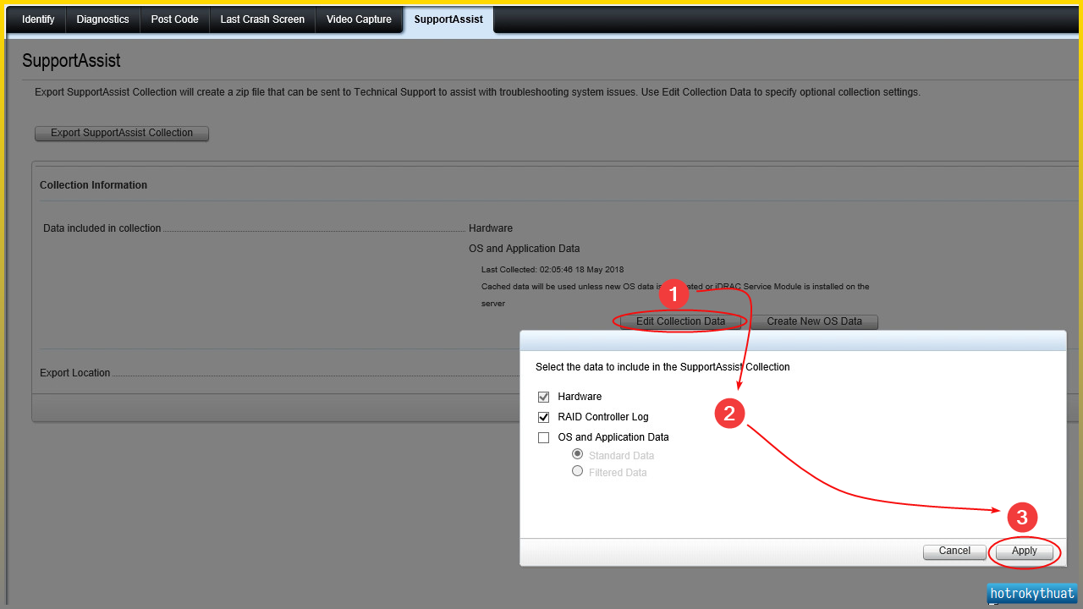This screenshot has height=609, width=1083.
Task: Select the SupportAssist tab
Action: point(448,19)
